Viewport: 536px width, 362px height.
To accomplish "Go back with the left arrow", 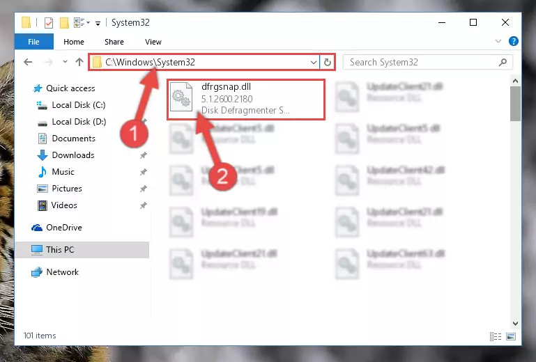I will pyautogui.click(x=28, y=62).
